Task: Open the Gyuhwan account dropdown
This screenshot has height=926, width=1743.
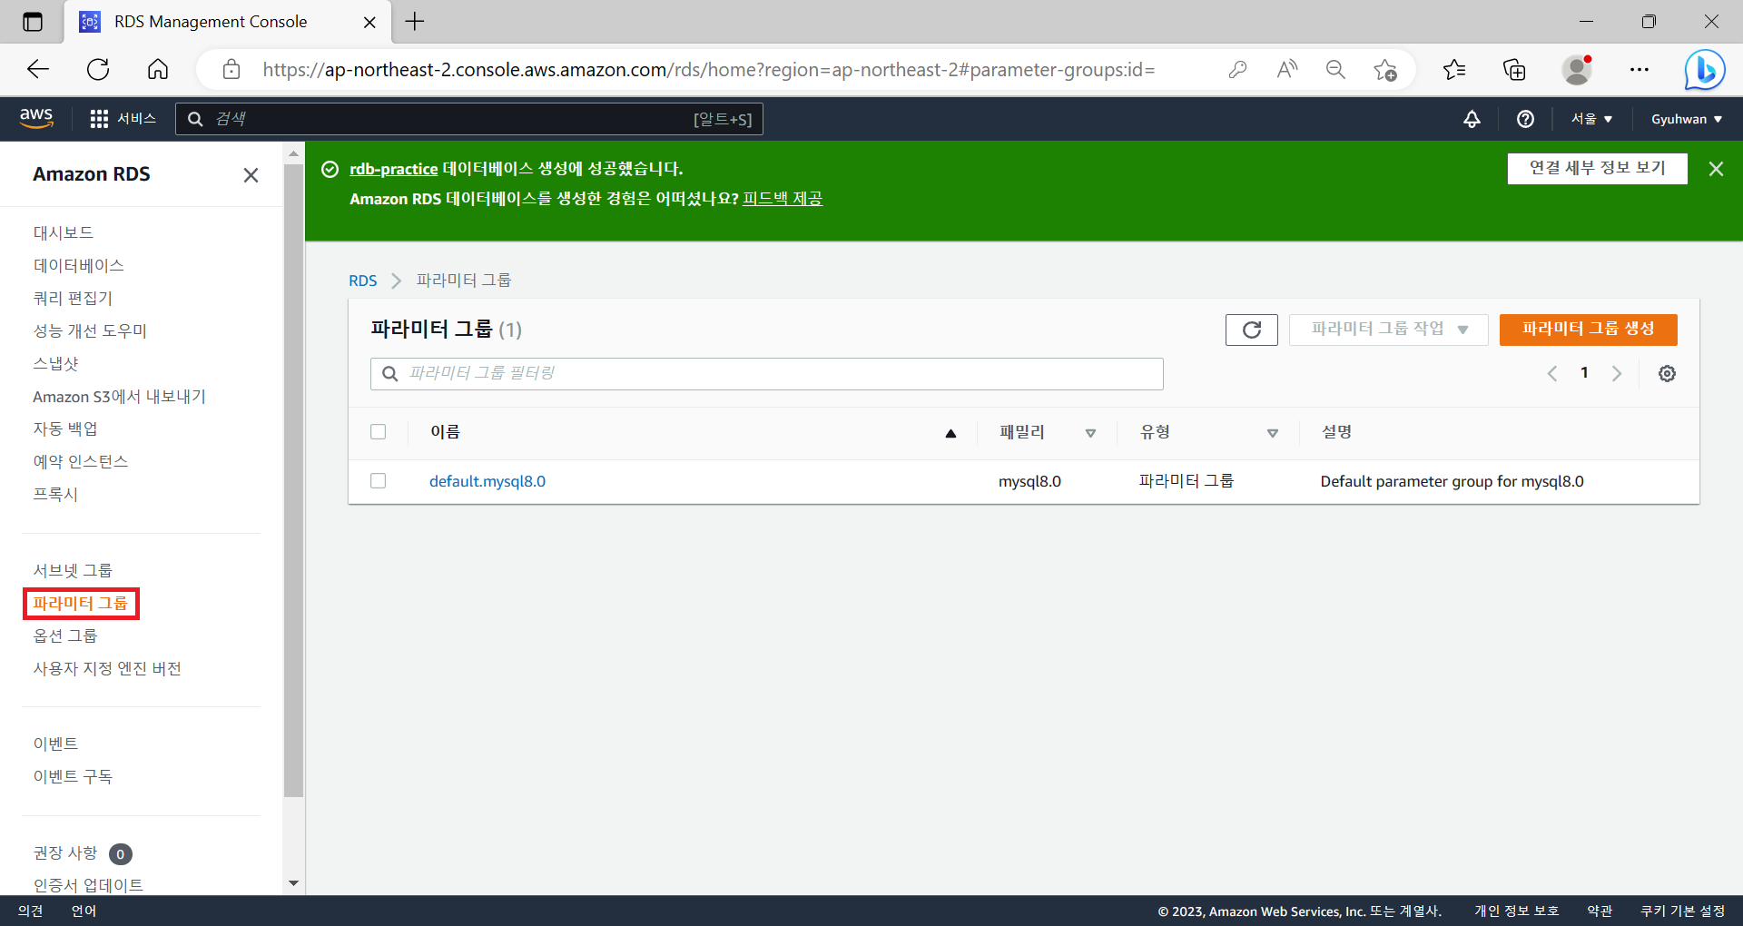Action: tap(1686, 119)
